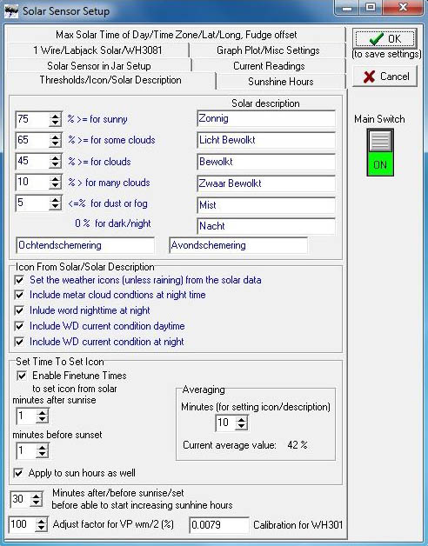Screen dimensions: 428x546
Task: Toggle Apply to sun hours as well
Action: click(18, 473)
